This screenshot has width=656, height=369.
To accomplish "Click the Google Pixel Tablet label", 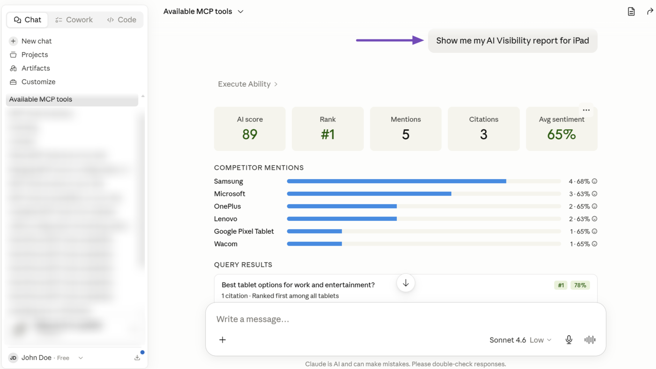I will [x=244, y=232].
